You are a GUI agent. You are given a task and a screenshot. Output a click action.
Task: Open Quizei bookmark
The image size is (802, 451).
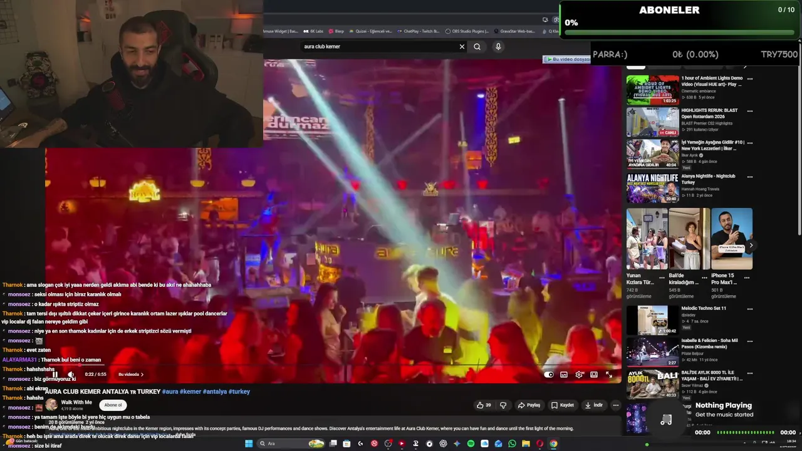coord(370,31)
